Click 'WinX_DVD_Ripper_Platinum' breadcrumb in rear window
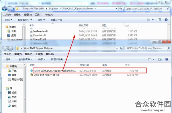Image resolution: width=172 pixels, height=113 pixels. click(78, 9)
